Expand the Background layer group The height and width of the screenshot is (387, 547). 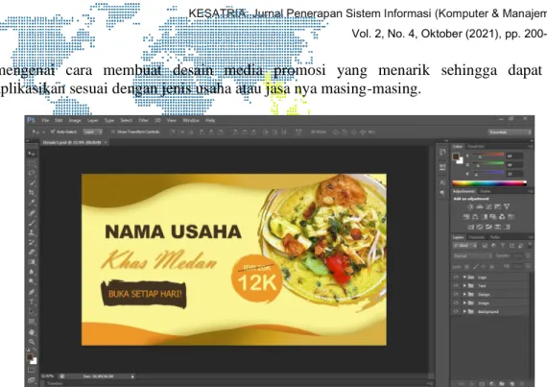(x=464, y=312)
